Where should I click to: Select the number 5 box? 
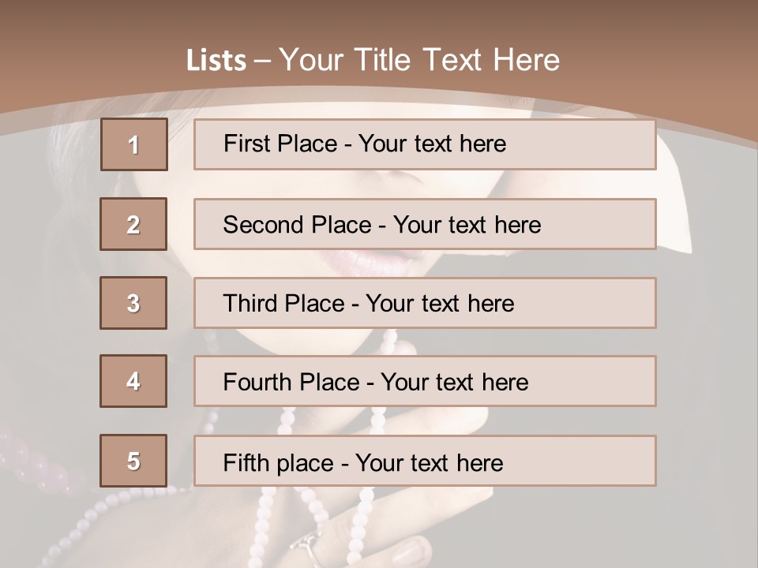point(133,461)
